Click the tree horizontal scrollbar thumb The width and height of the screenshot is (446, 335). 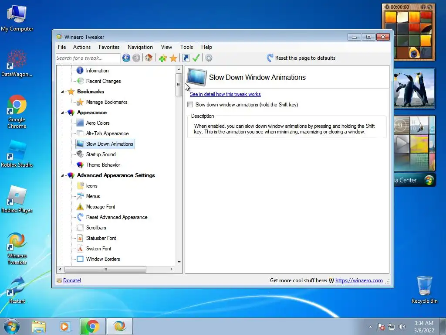coord(105,269)
